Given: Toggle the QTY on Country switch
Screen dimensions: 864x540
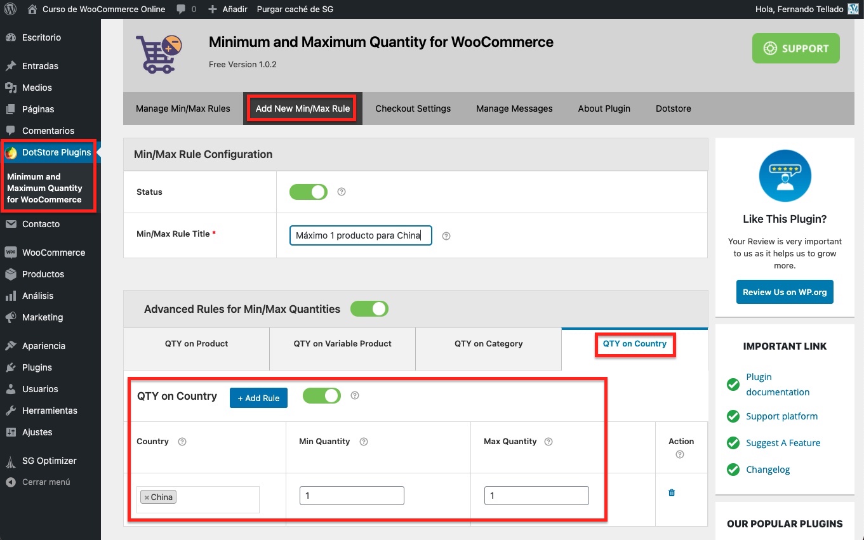Looking at the screenshot, I should pos(322,396).
